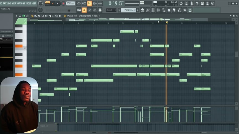Open the HELP menu
Viewport: 239px width, 134px height.
[34, 3]
